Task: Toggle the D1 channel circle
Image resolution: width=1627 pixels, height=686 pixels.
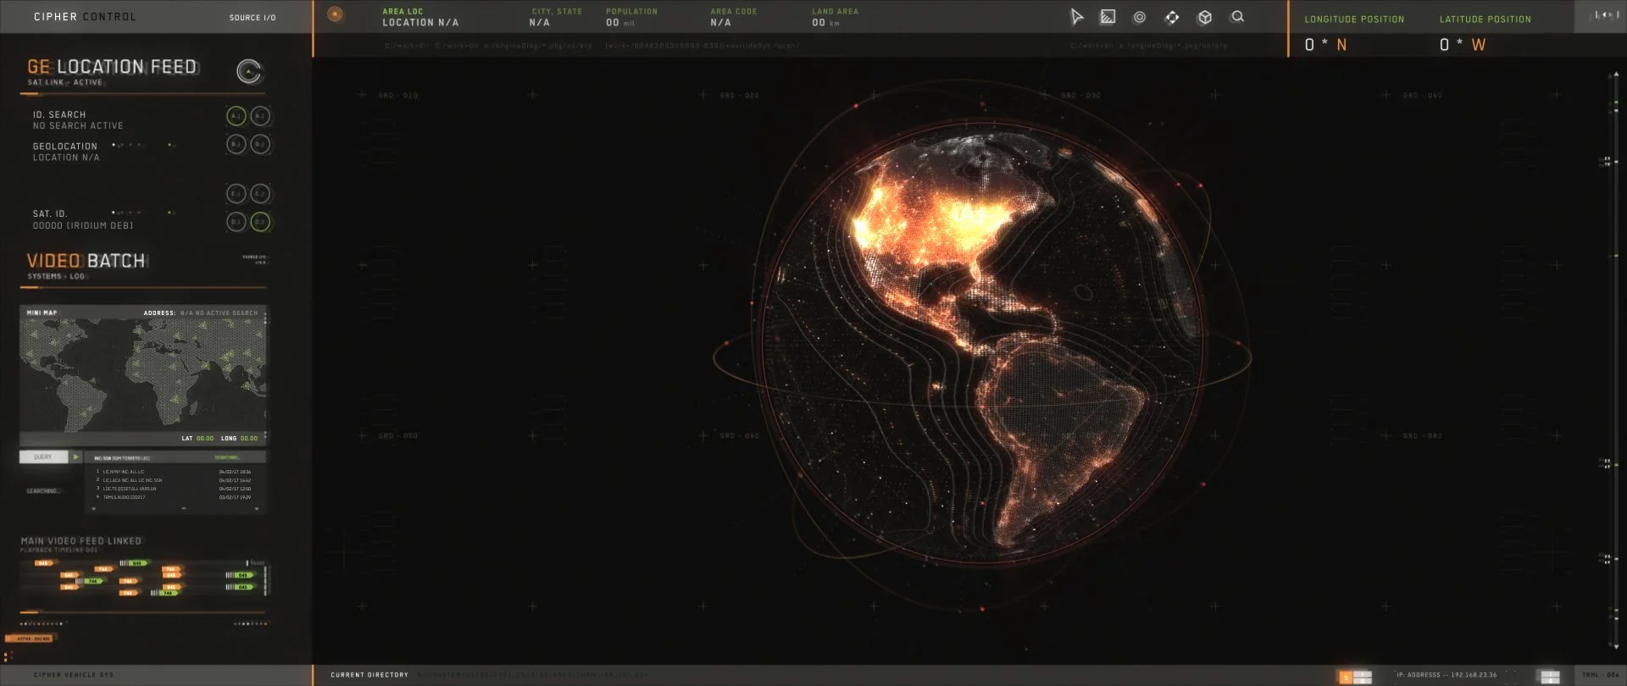Action: (x=236, y=222)
